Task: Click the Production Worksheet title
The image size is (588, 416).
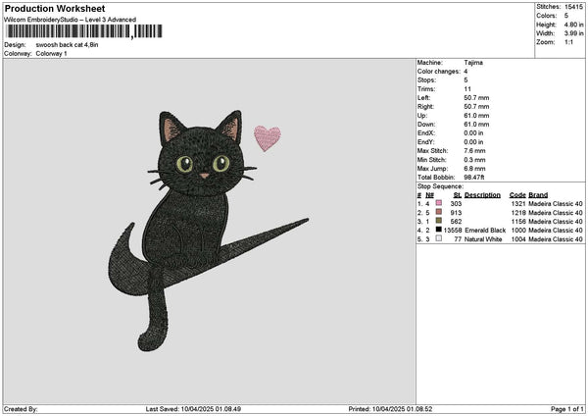Action: 55,8
